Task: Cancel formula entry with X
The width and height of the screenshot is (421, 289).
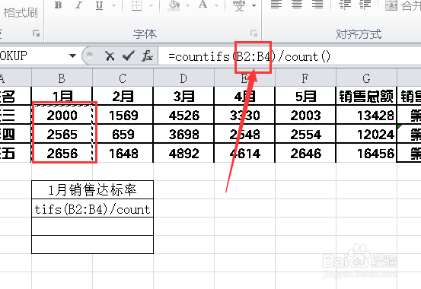Action: point(110,56)
